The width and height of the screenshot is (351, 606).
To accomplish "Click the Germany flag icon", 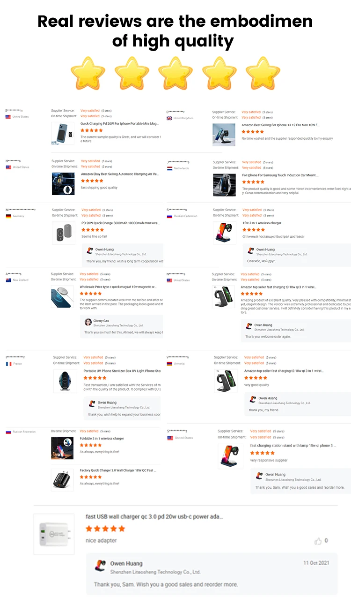I will (8, 216).
